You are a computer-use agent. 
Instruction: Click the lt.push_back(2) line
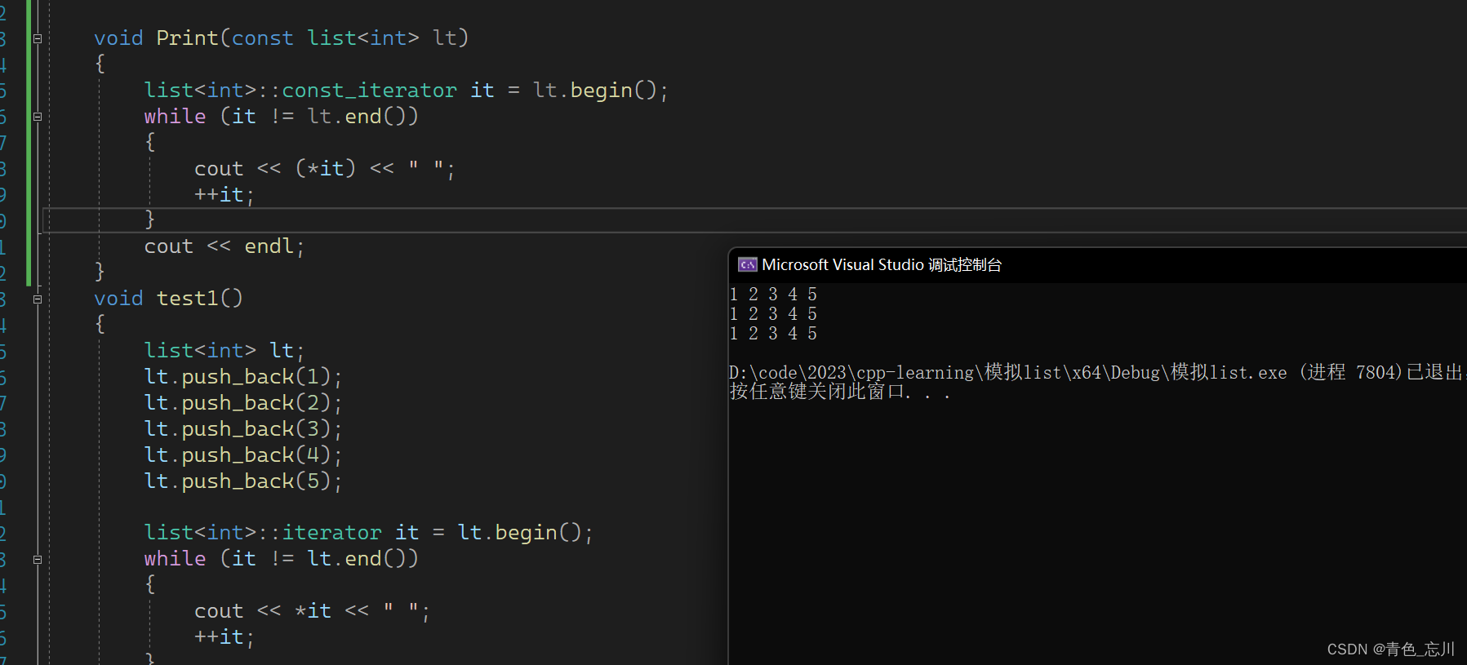tap(243, 402)
